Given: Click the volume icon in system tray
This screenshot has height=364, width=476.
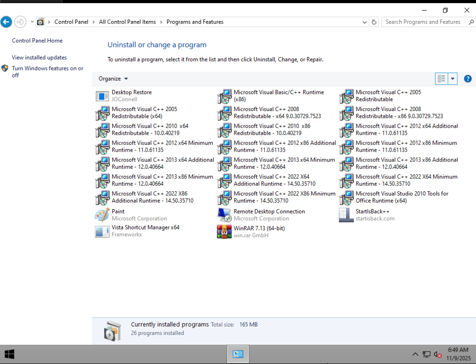Looking at the screenshot, I should 437,354.
